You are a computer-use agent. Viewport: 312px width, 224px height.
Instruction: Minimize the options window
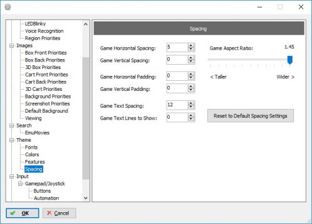[x=260, y=7]
